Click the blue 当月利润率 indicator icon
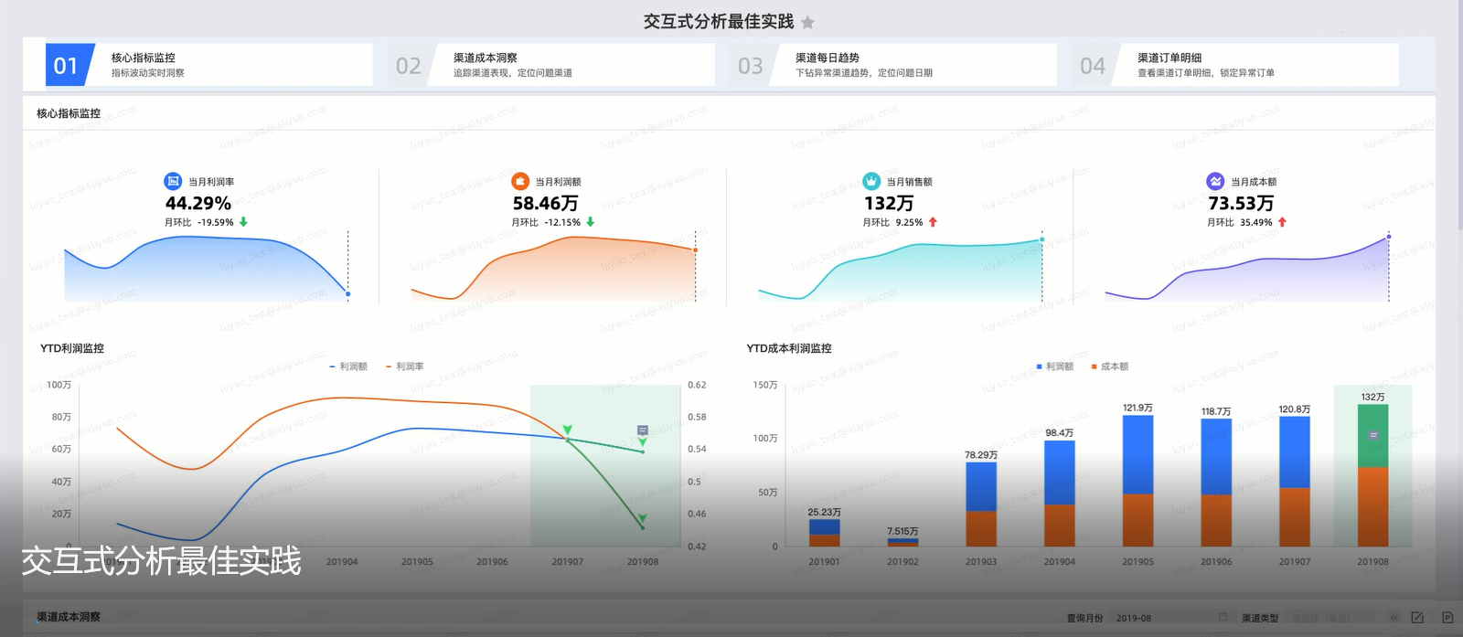1463x637 pixels. 173,181
